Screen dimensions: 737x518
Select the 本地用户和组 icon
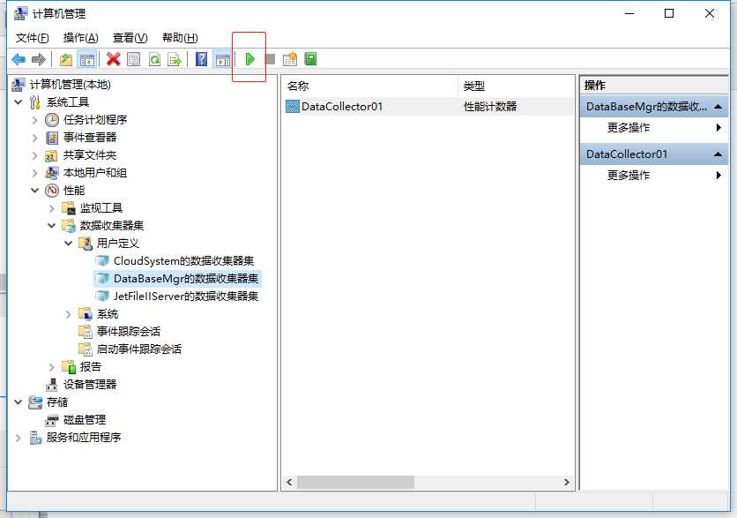[x=52, y=173]
